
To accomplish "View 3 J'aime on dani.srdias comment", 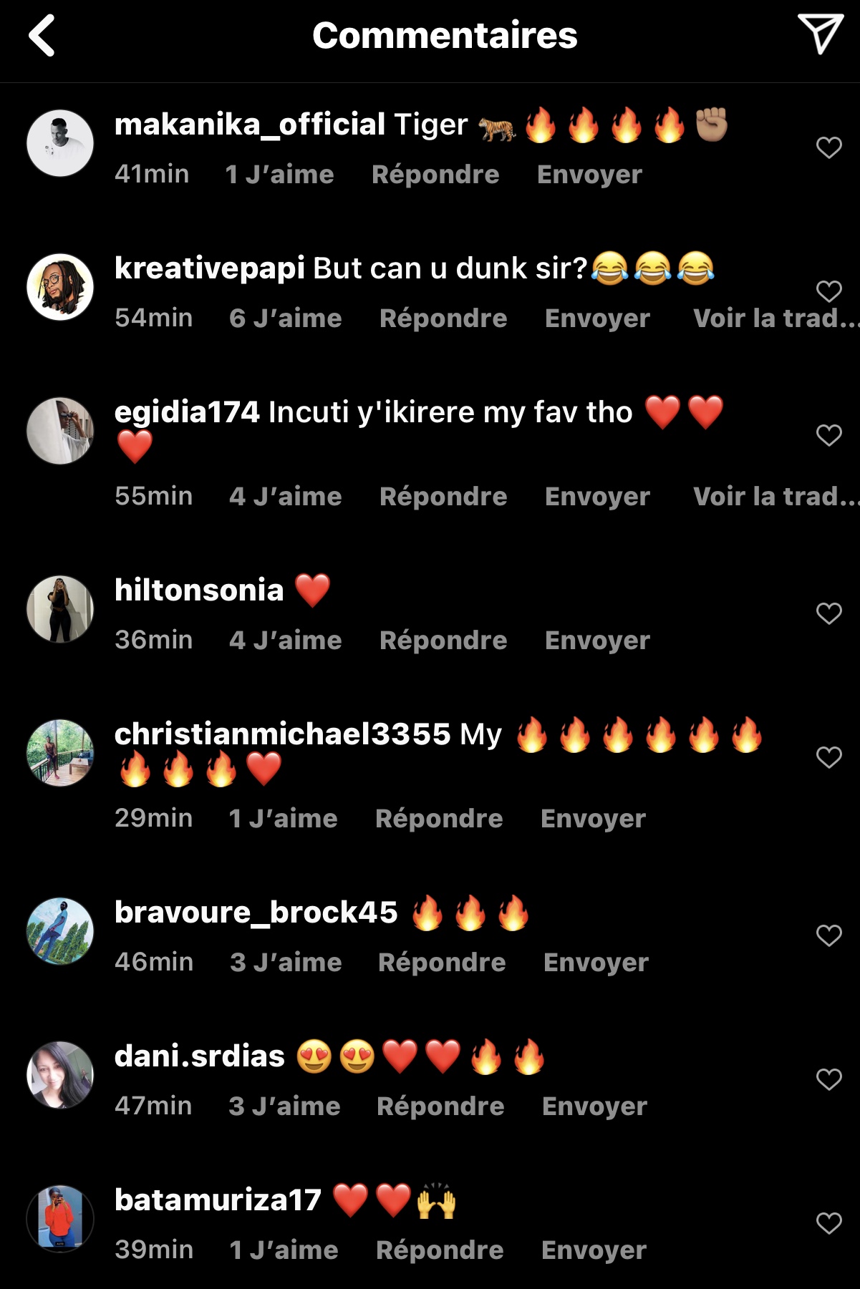I will click(x=284, y=1106).
